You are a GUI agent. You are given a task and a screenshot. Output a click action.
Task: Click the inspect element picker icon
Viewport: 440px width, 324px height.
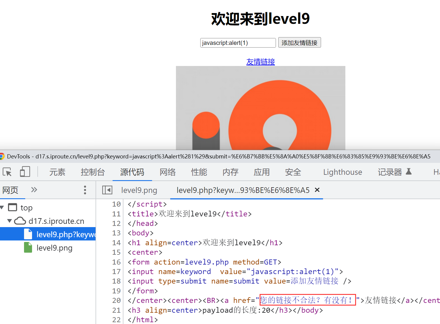7,172
